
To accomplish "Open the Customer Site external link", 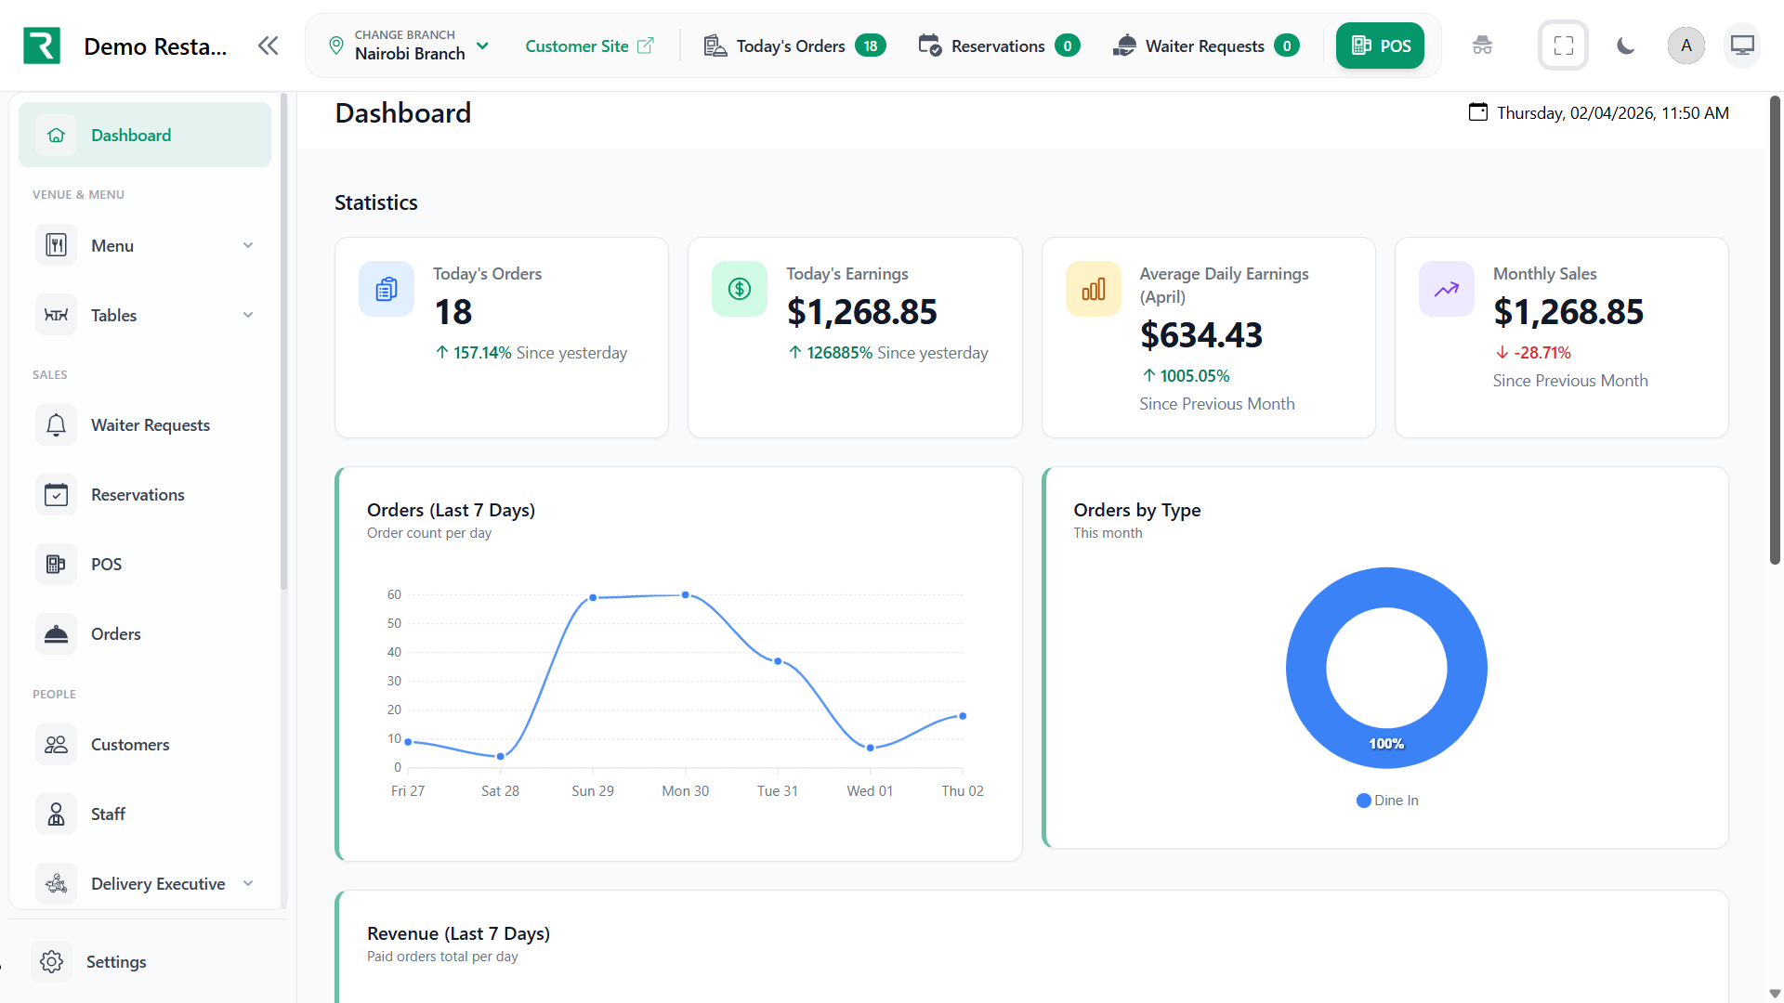I will coord(590,46).
